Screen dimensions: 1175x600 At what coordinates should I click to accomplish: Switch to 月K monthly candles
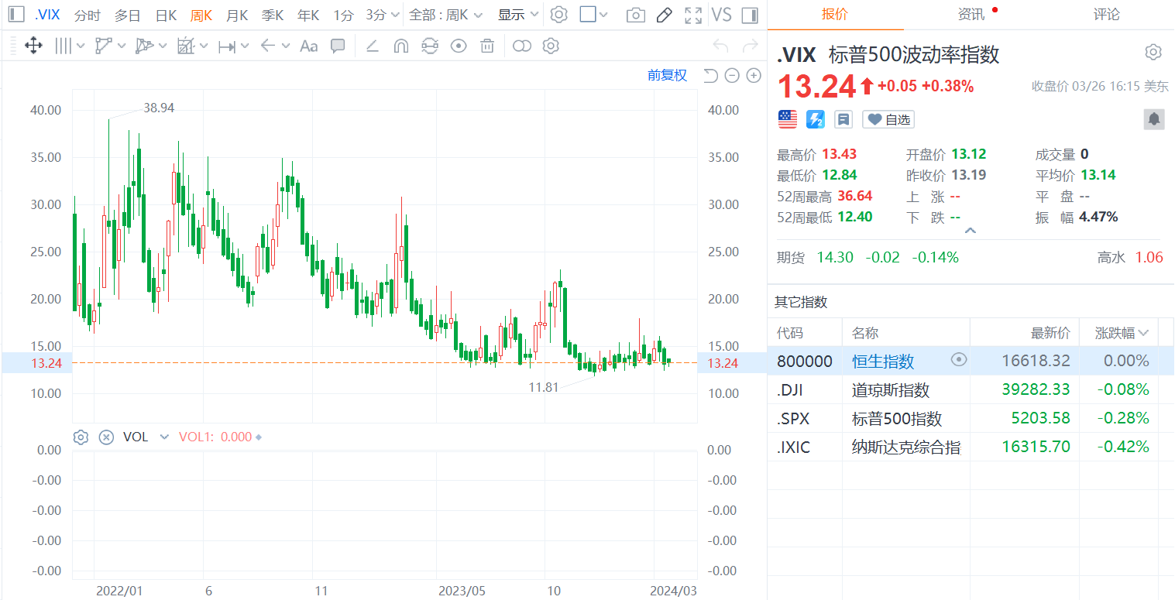coord(236,15)
